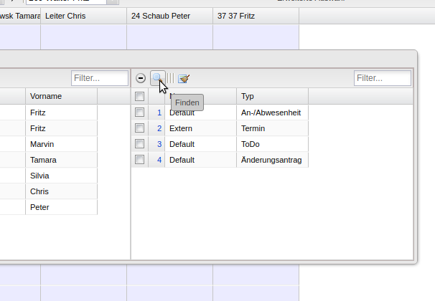The height and width of the screenshot is (301, 435).
Task: Click the round minus icon in toolbar
Action: point(141,78)
